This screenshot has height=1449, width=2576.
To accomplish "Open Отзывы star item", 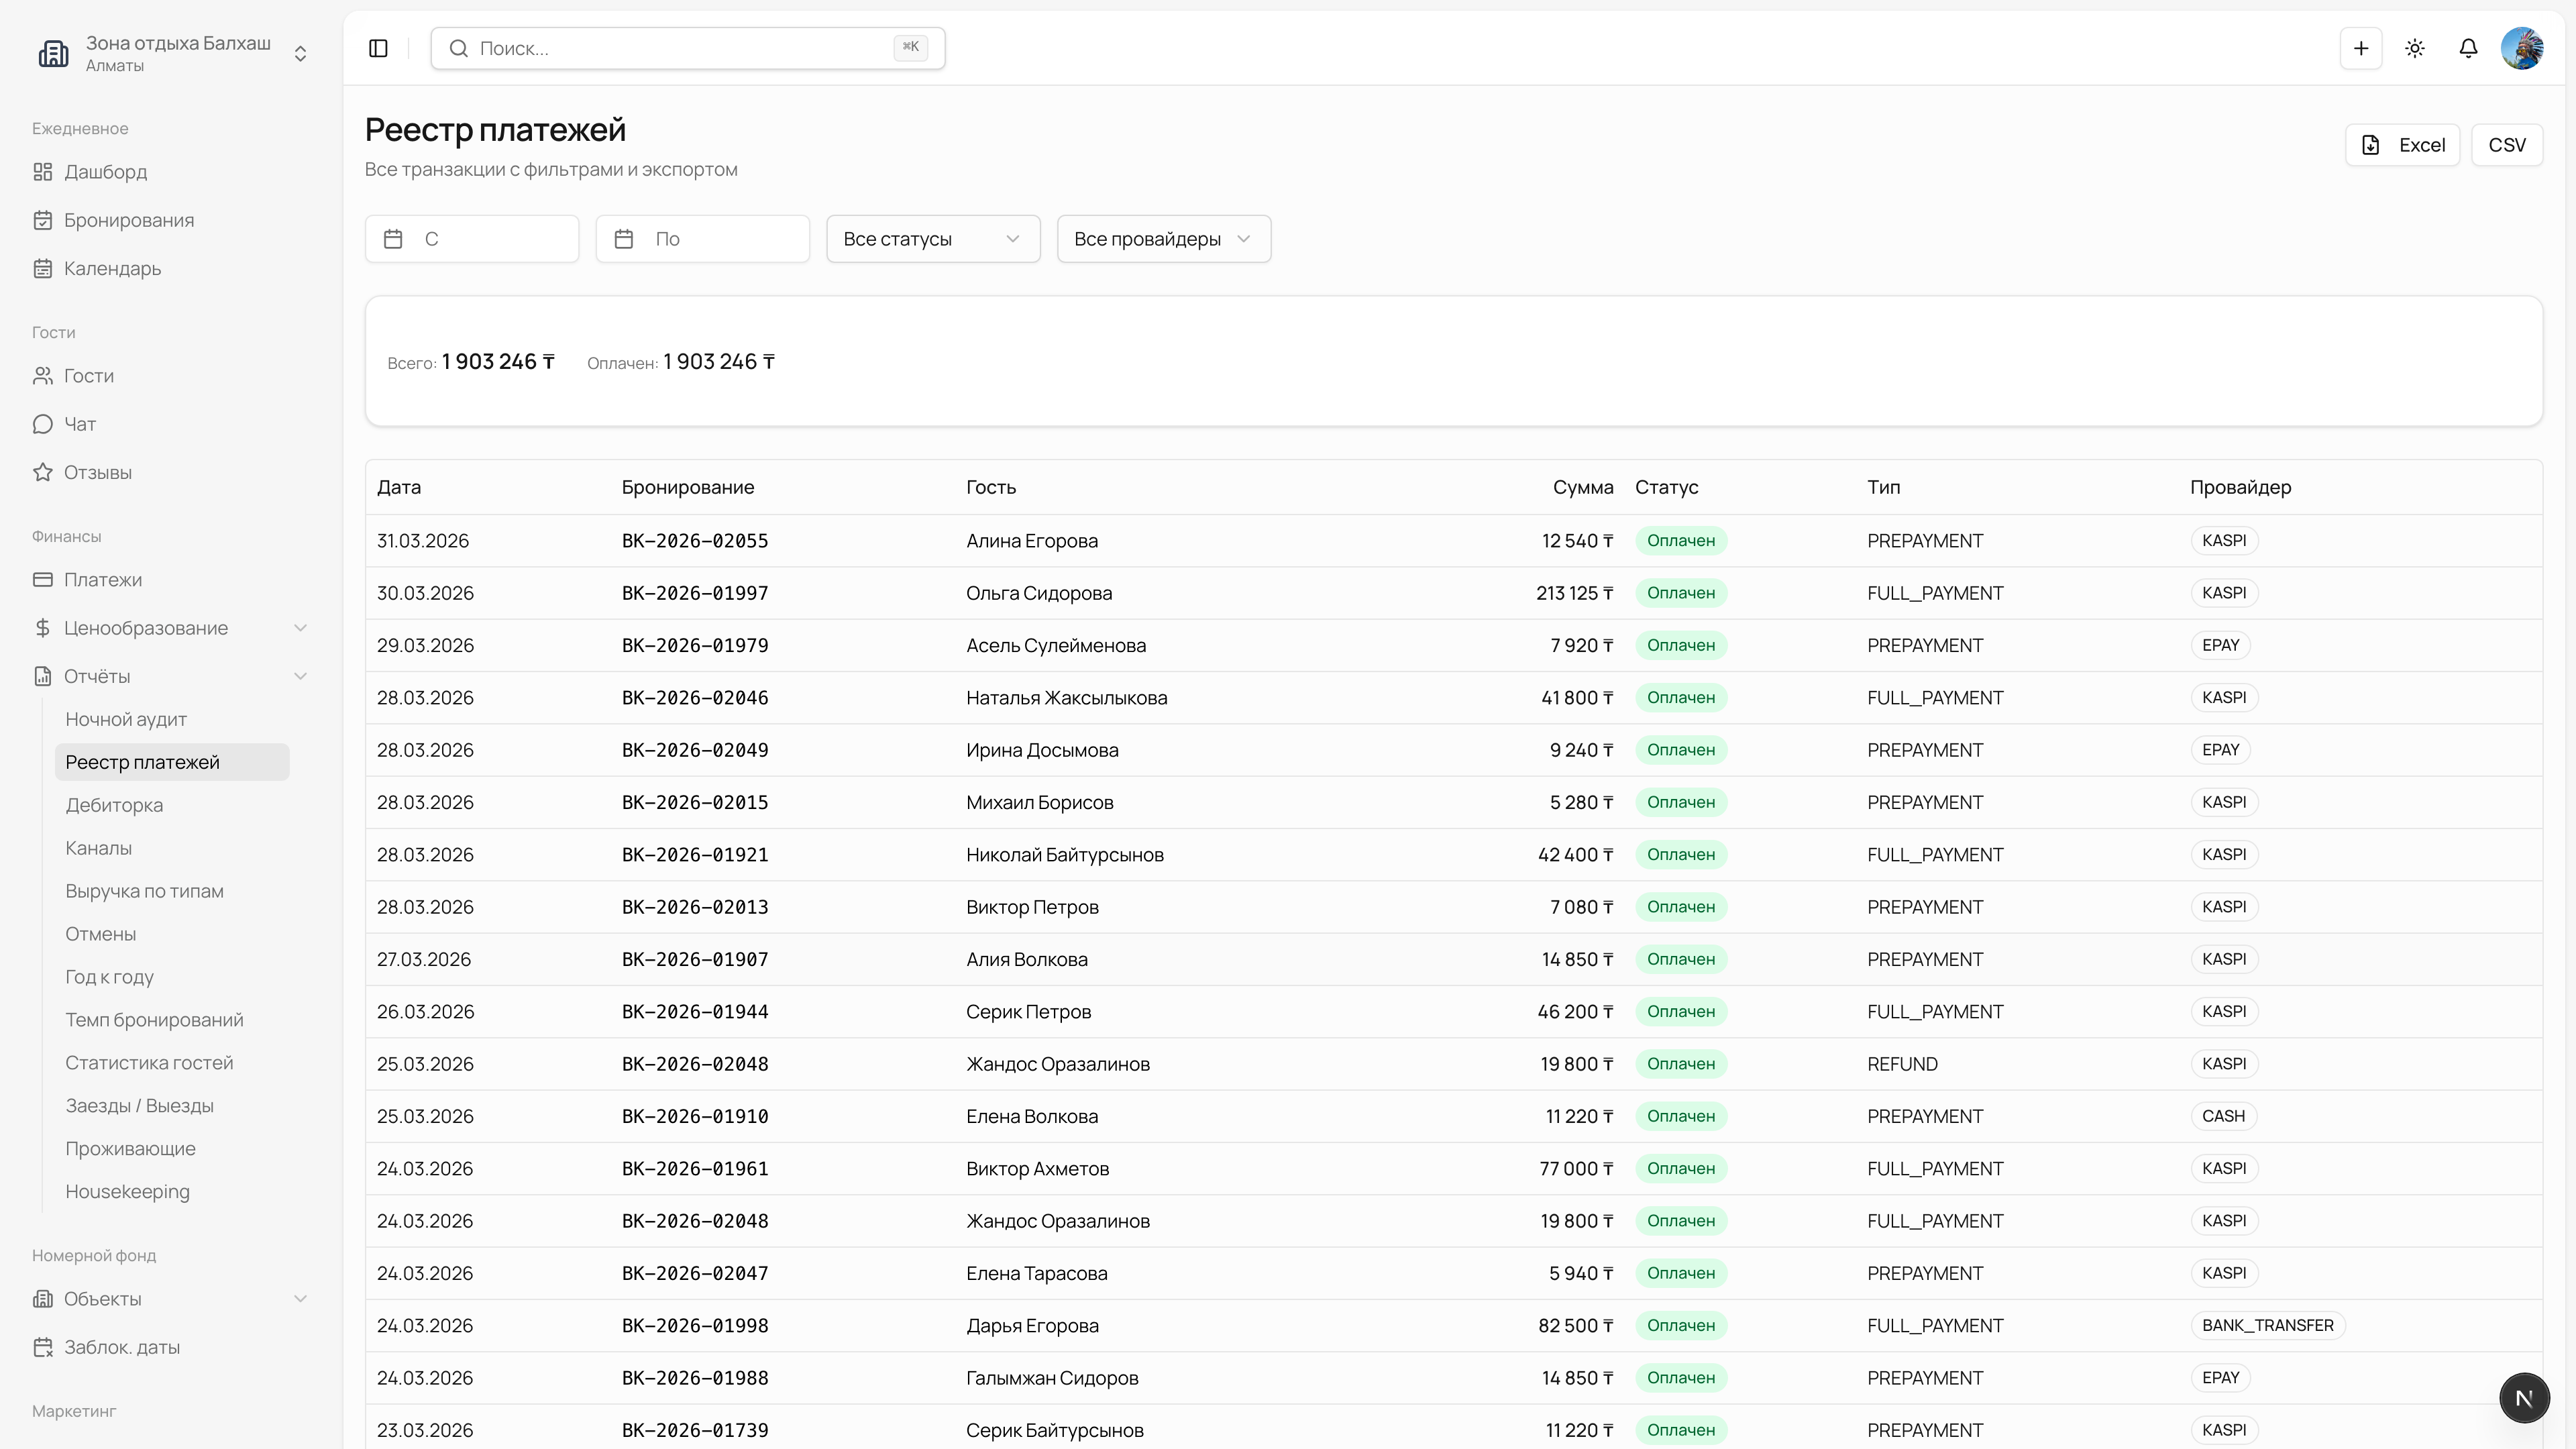I will [x=97, y=472].
